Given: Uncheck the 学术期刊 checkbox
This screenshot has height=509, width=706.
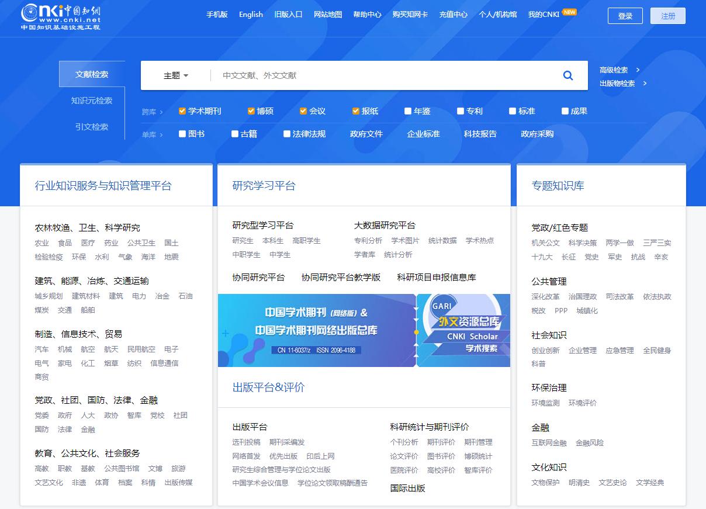Looking at the screenshot, I should [183, 110].
